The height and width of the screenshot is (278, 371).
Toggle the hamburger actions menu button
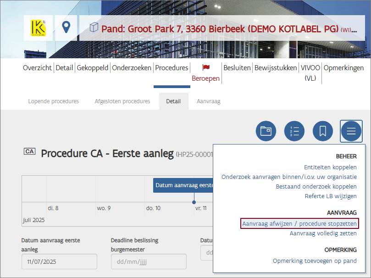click(x=351, y=131)
